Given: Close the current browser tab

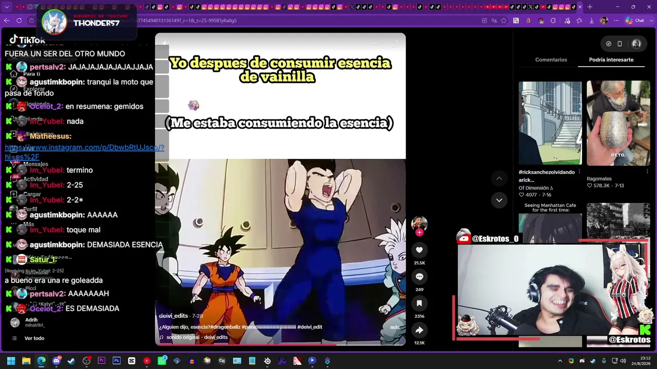Looking at the screenshot, I should click(x=580, y=7).
